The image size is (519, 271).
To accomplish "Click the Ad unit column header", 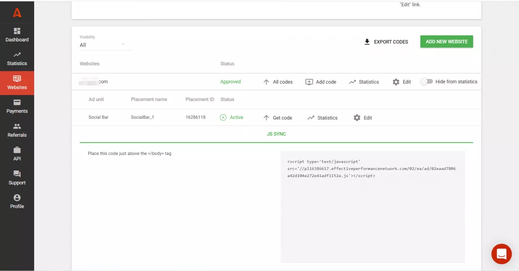I will 96,99.
